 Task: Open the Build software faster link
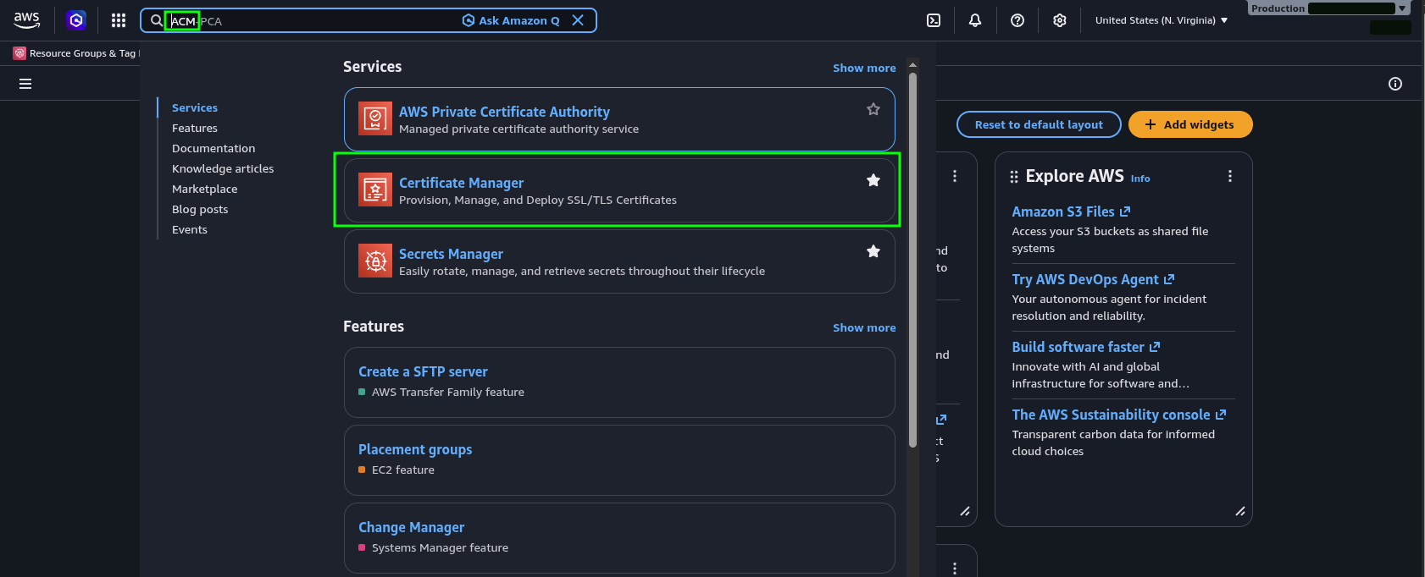tap(1086, 347)
